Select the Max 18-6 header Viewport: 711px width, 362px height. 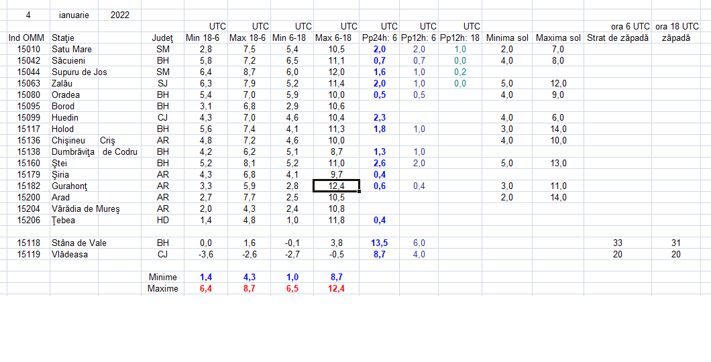coord(247,38)
